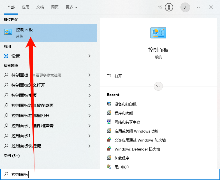Select web suggestion 控制面板、硬件和声音
Viewport: 220px width, 180px height.
33,126
